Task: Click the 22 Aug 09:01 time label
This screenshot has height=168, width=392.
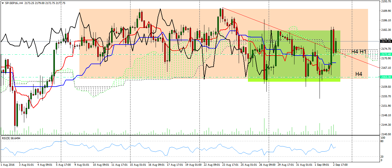Action: [x=211, y=165]
